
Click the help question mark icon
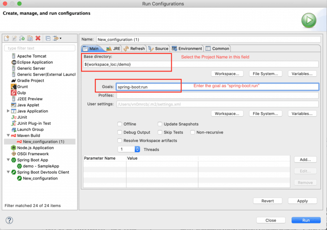click(x=10, y=220)
